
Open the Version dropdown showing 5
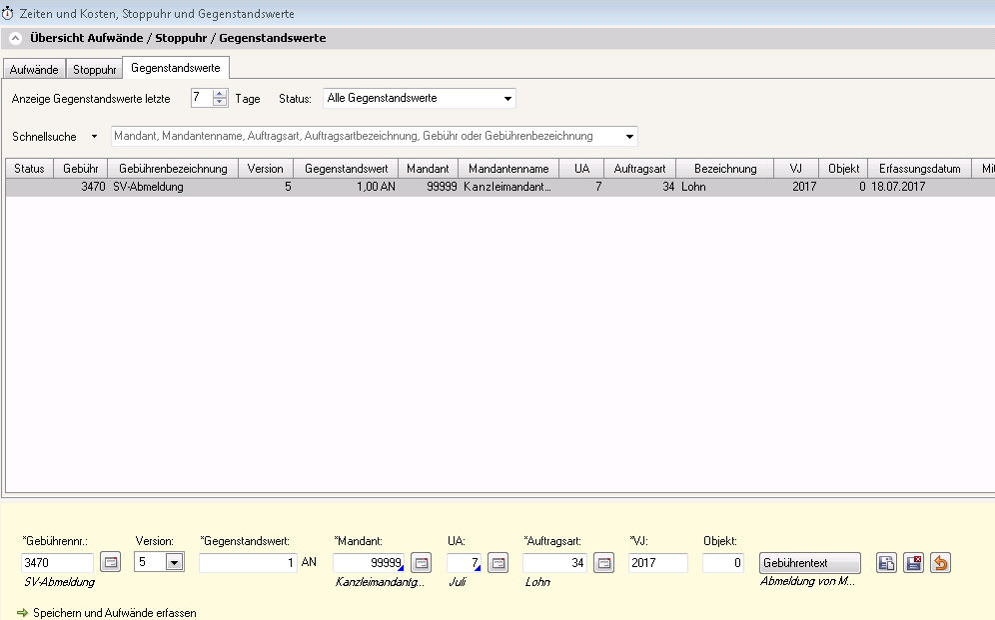(174, 562)
